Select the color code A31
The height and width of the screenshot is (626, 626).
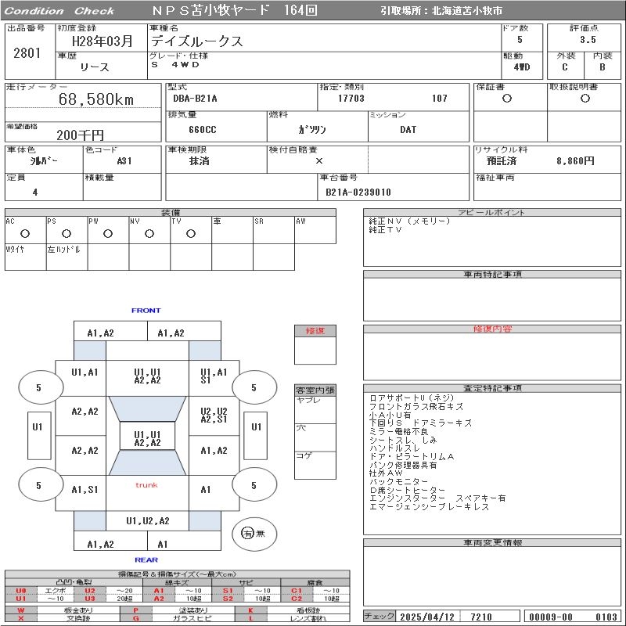pyautogui.click(x=124, y=161)
